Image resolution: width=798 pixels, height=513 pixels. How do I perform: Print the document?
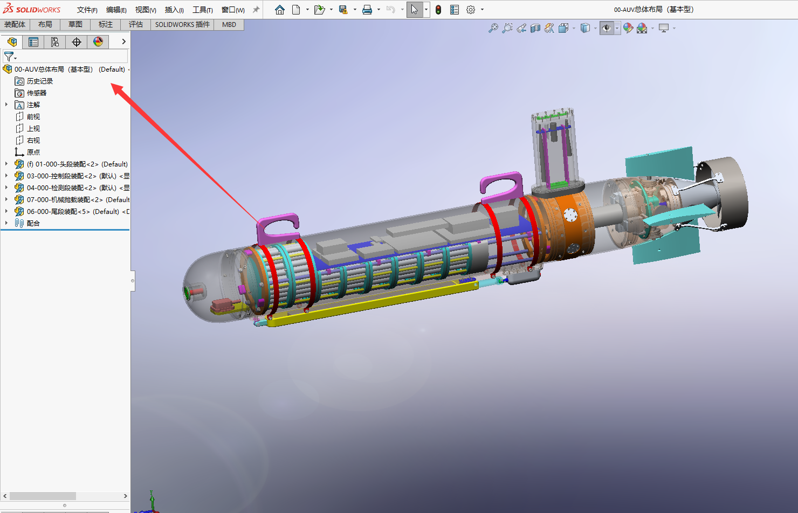(367, 10)
